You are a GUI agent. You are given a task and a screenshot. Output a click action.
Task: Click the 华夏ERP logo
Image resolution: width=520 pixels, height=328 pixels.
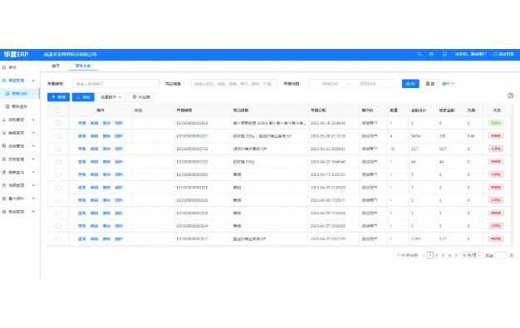[16, 55]
